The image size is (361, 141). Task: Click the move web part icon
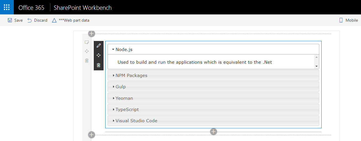(x=99, y=55)
